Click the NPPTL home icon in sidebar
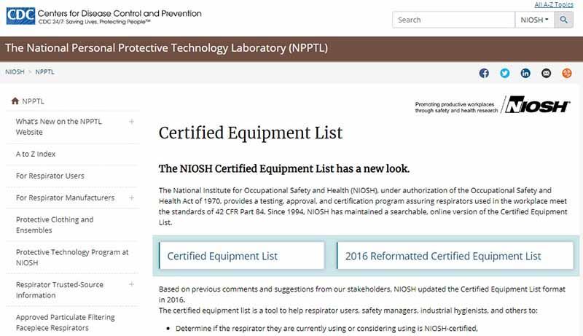583x336 pixels. [x=15, y=101]
